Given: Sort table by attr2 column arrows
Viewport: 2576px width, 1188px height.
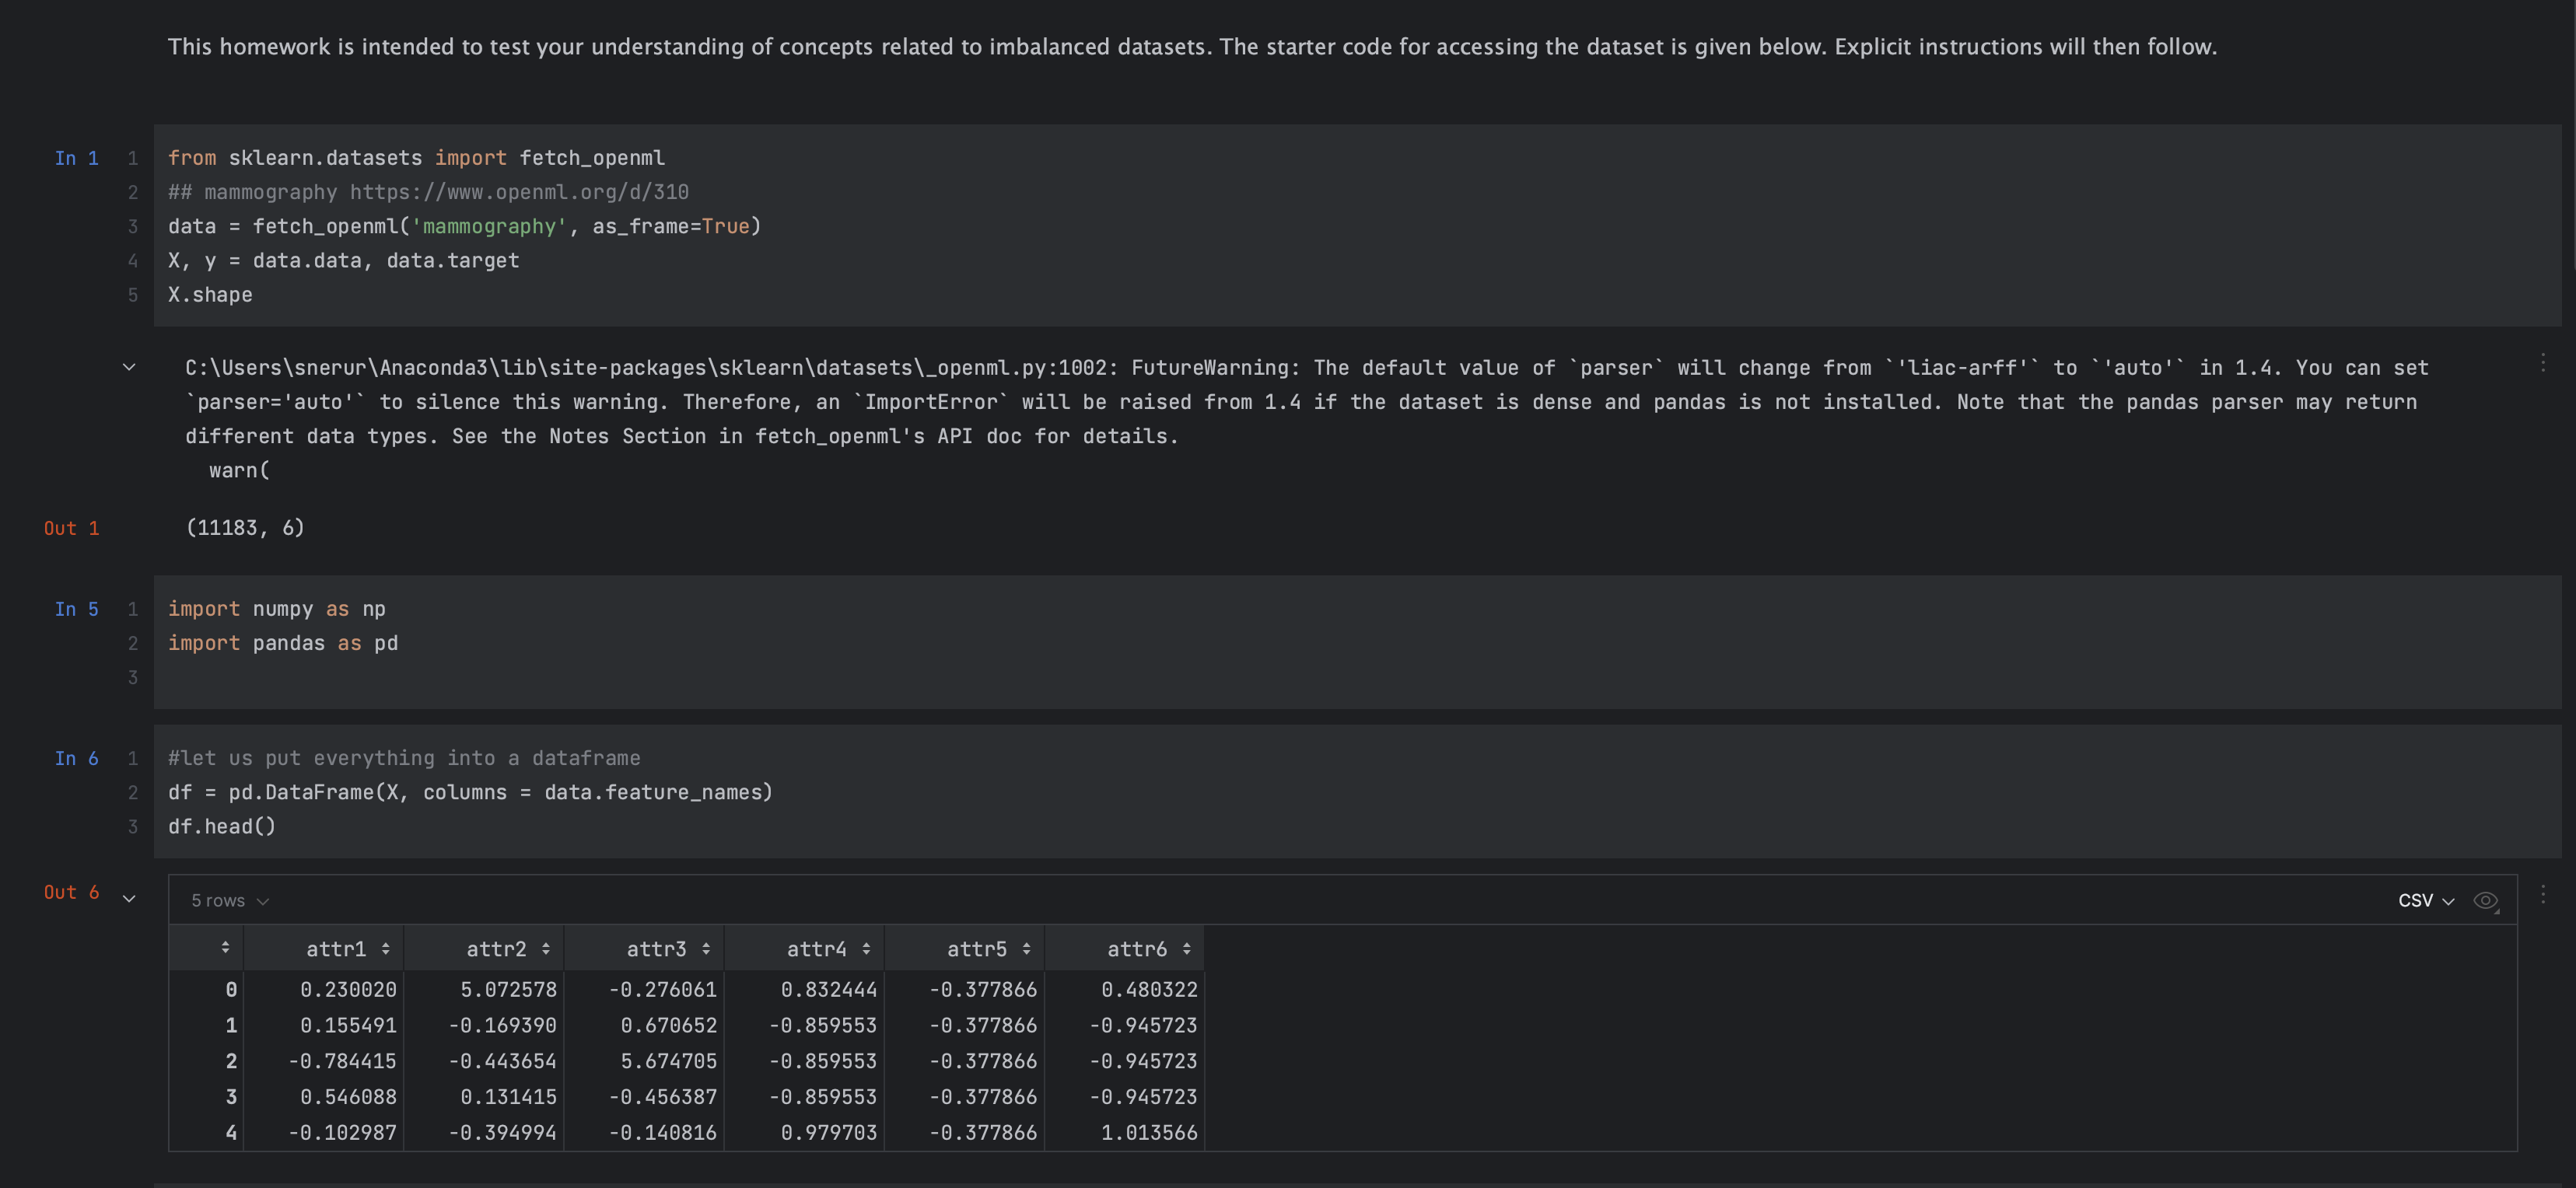Looking at the screenshot, I should point(545,949).
